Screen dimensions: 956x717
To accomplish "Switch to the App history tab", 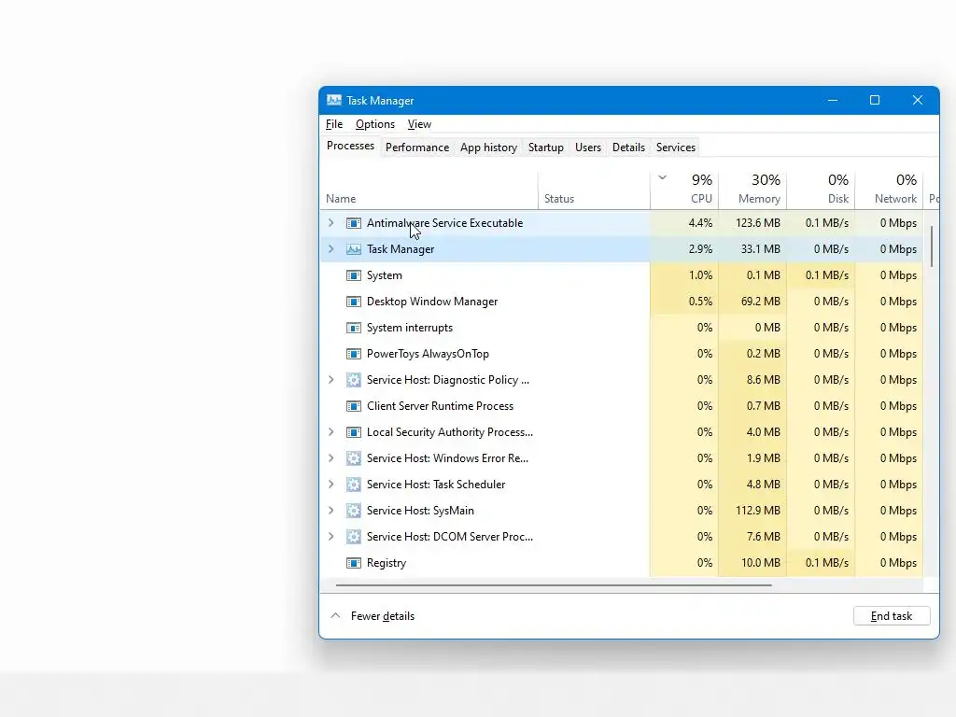I will (x=488, y=148).
